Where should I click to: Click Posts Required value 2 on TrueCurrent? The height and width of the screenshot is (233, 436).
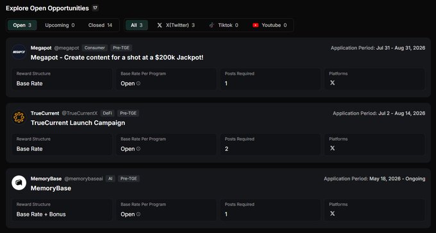pos(226,149)
